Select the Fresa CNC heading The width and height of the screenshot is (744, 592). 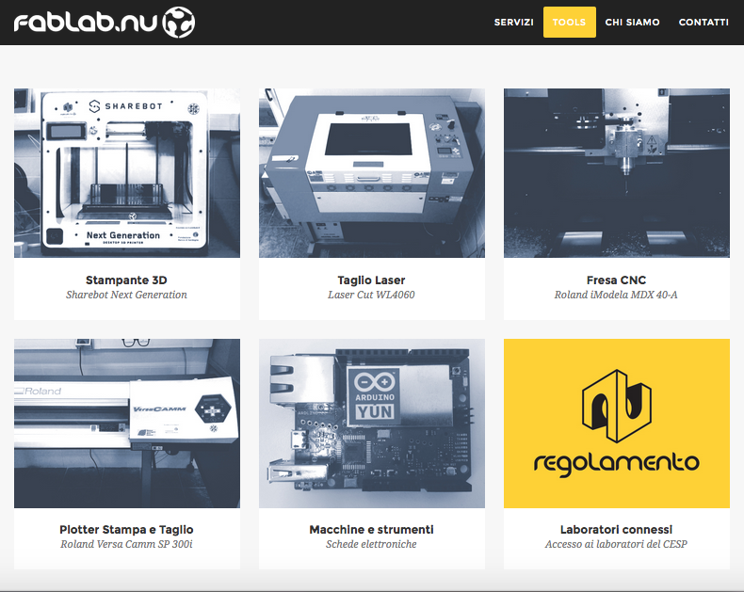(616, 280)
